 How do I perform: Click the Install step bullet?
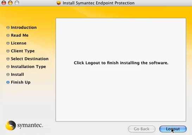pos(8,75)
